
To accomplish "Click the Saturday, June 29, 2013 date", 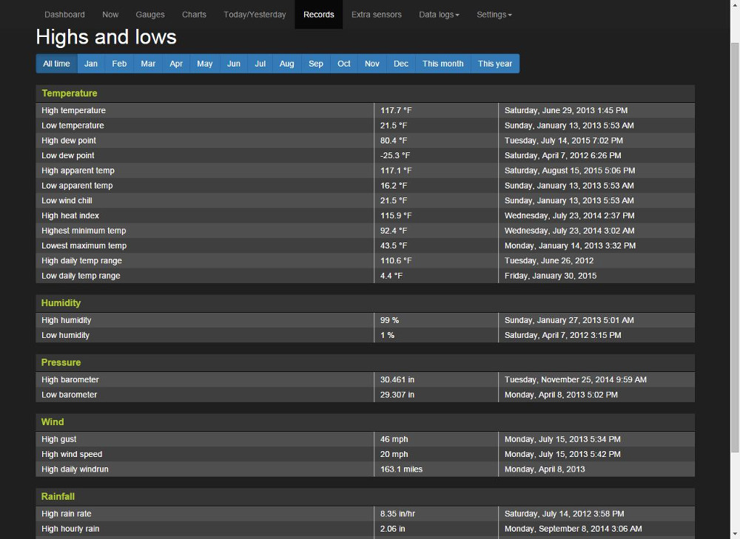I will click(566, 110).
